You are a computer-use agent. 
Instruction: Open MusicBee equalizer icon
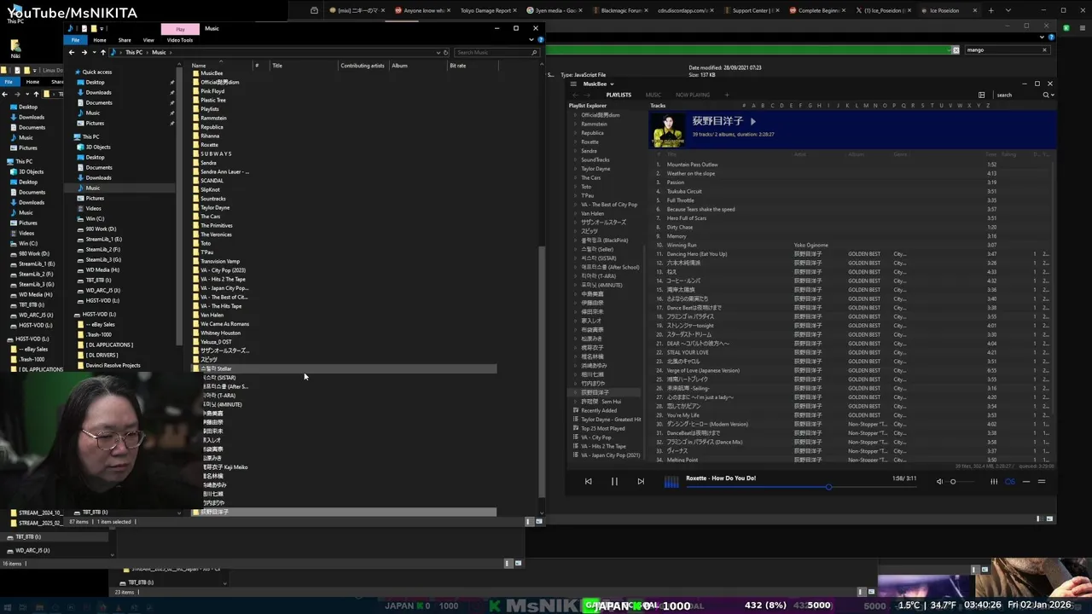pyautogui.click(x=994, y=482)
